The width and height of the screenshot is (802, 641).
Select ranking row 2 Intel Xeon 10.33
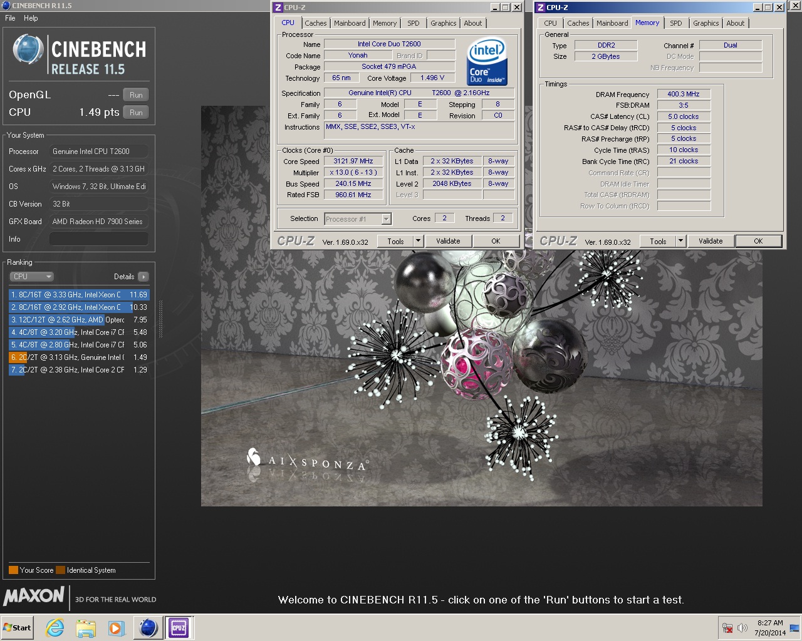click(79, 307)
